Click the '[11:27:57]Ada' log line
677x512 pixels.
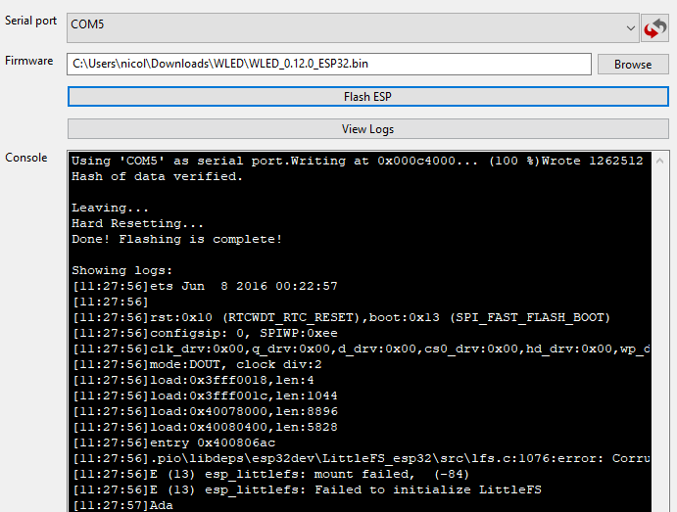pyautogui.click(x=122, y=505)
